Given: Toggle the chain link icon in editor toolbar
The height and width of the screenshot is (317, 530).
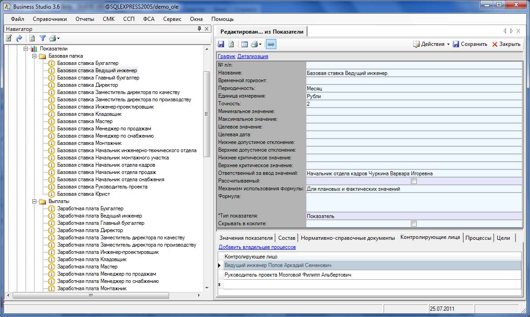Looking at the screenshot, I should [x=271, y=44].
